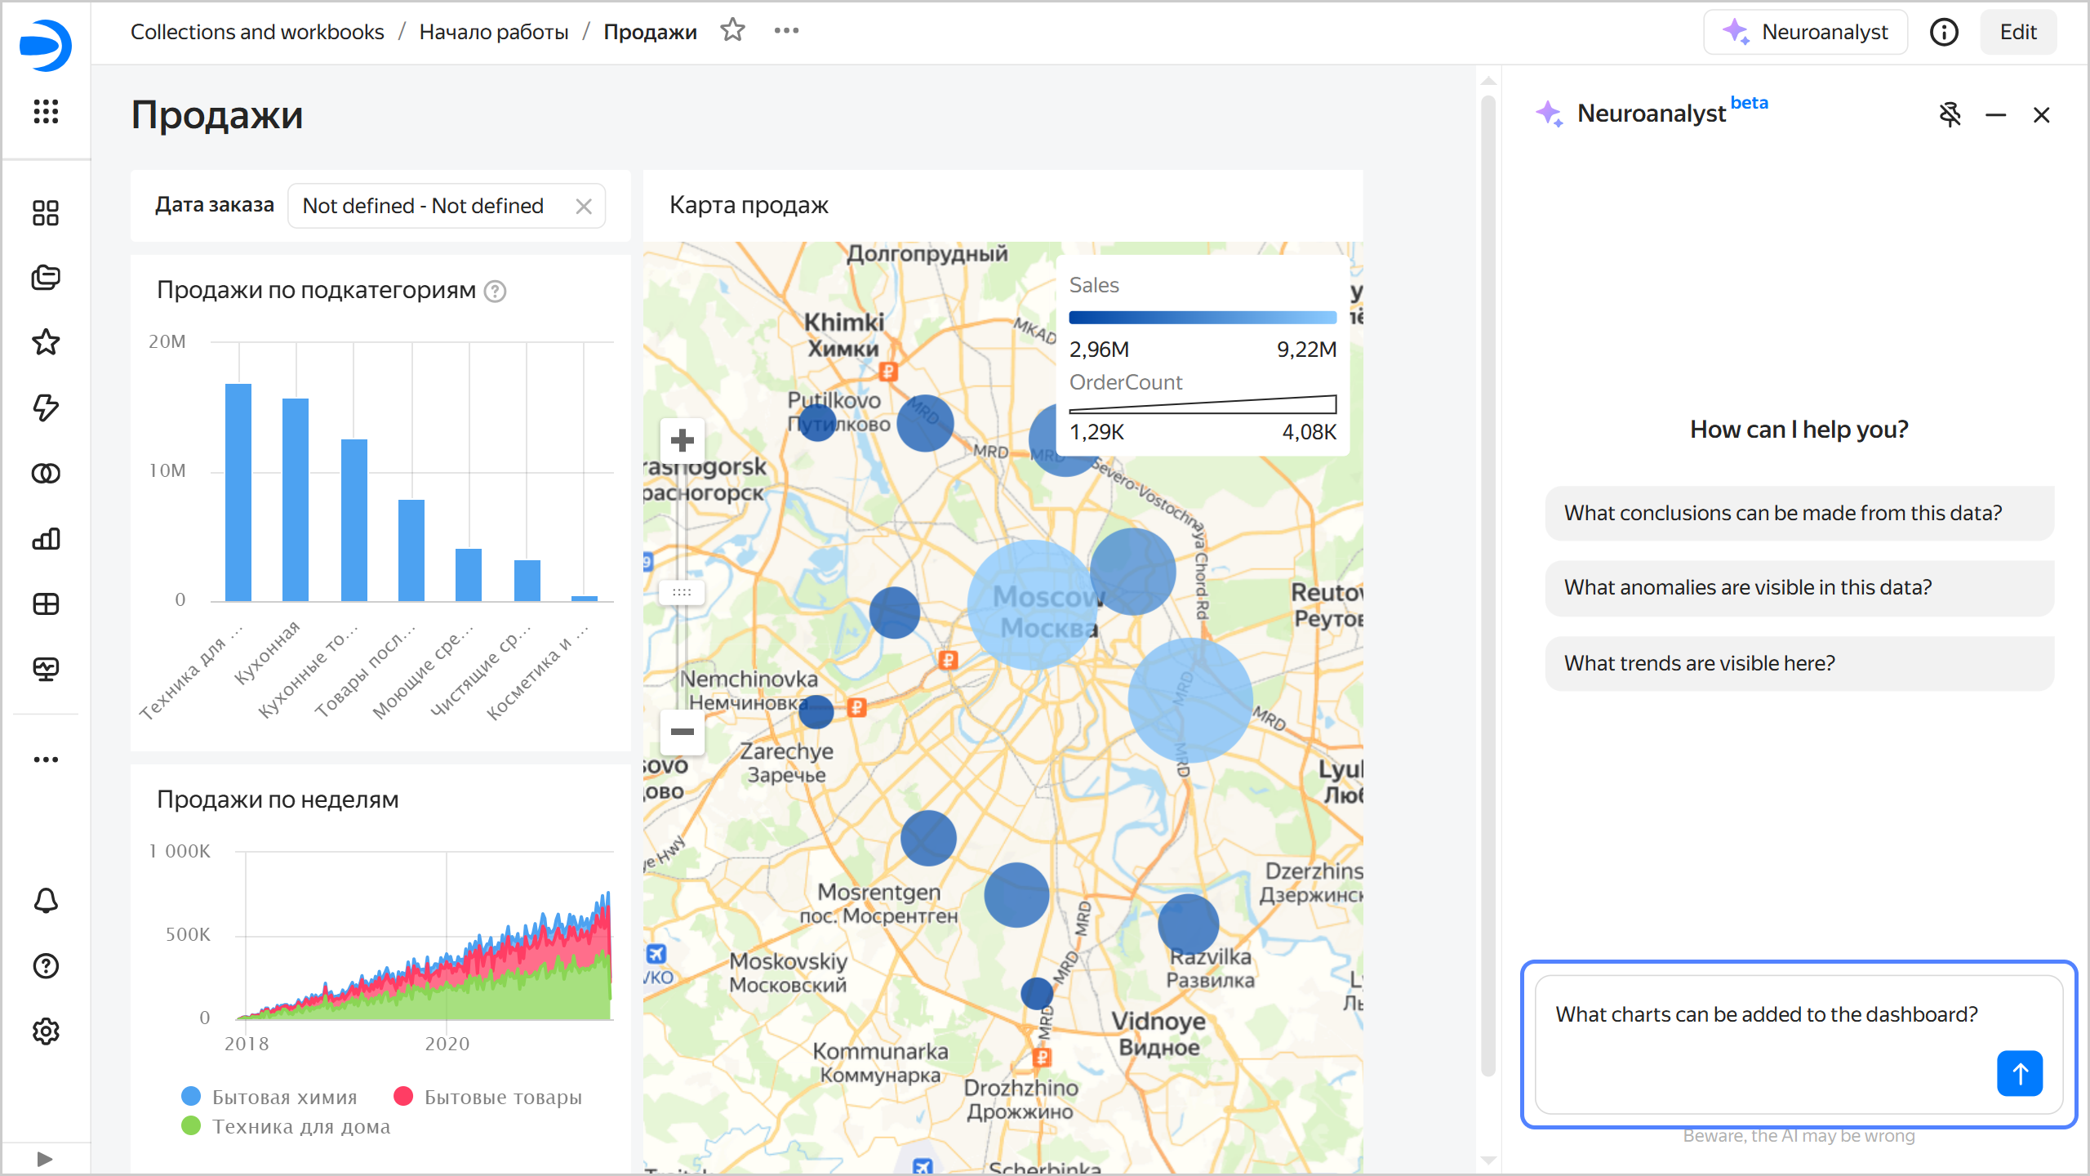This screenshot has height=1176, width=2090.
Task: Go to Collections and workbooks breadcrumb
Action: (257, 32)
